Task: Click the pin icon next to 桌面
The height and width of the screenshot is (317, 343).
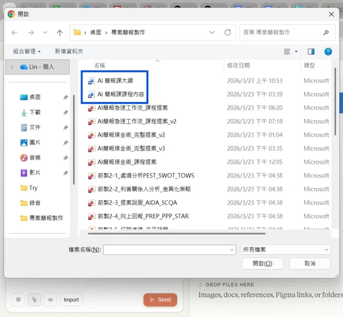Action: coord(66,97)
